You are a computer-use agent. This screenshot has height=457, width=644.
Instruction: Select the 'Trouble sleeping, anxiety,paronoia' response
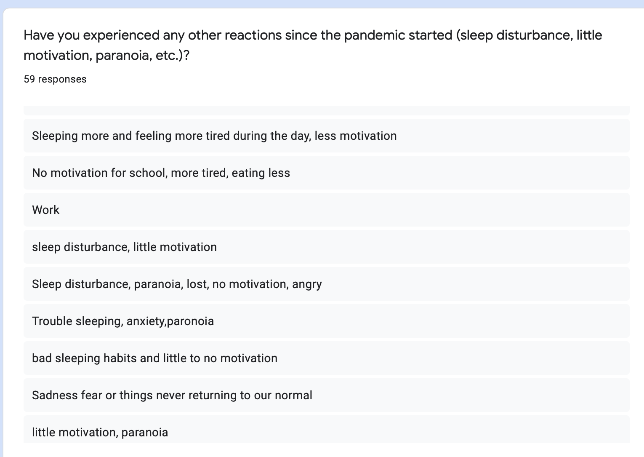click(x=326, y=321)
